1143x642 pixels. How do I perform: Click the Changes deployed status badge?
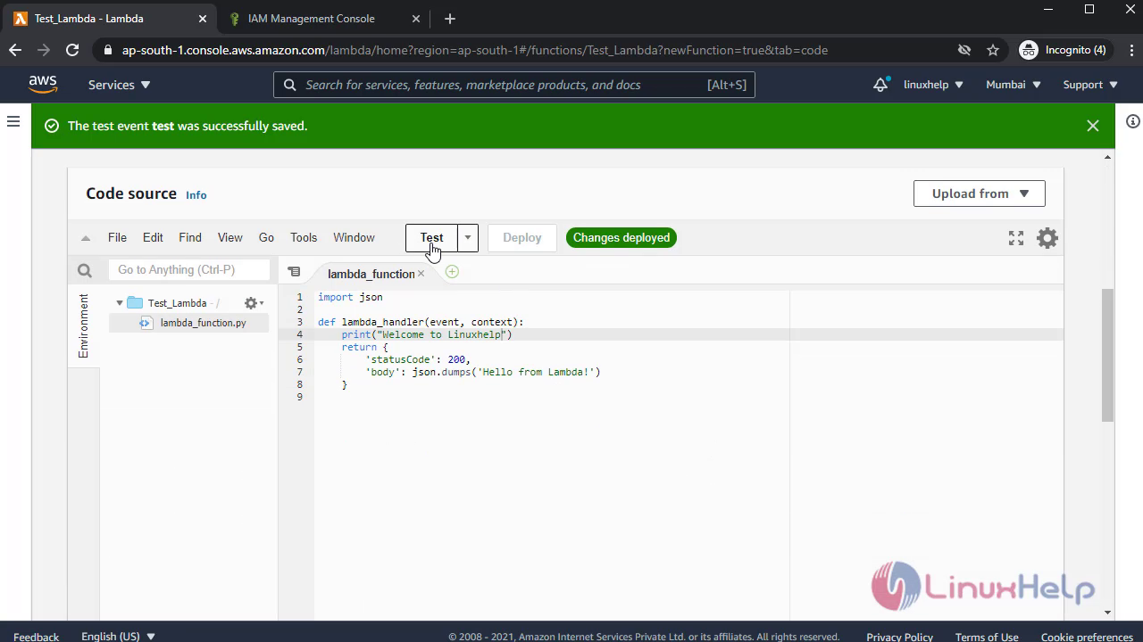click(622, 238)
